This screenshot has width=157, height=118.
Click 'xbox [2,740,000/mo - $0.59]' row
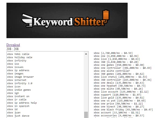(x=113, y=53)
